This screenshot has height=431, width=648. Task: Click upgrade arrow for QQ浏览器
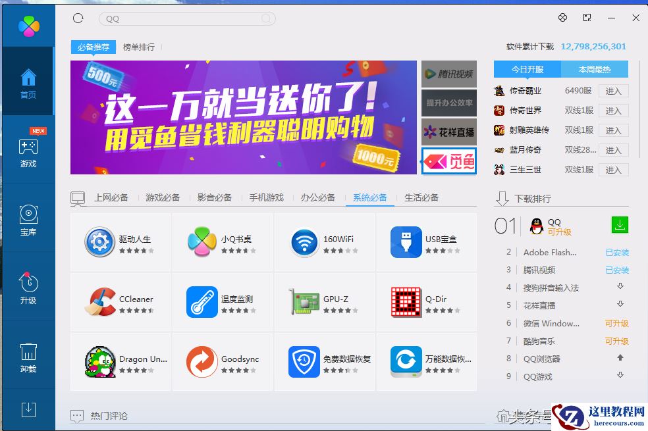point(620,358)
